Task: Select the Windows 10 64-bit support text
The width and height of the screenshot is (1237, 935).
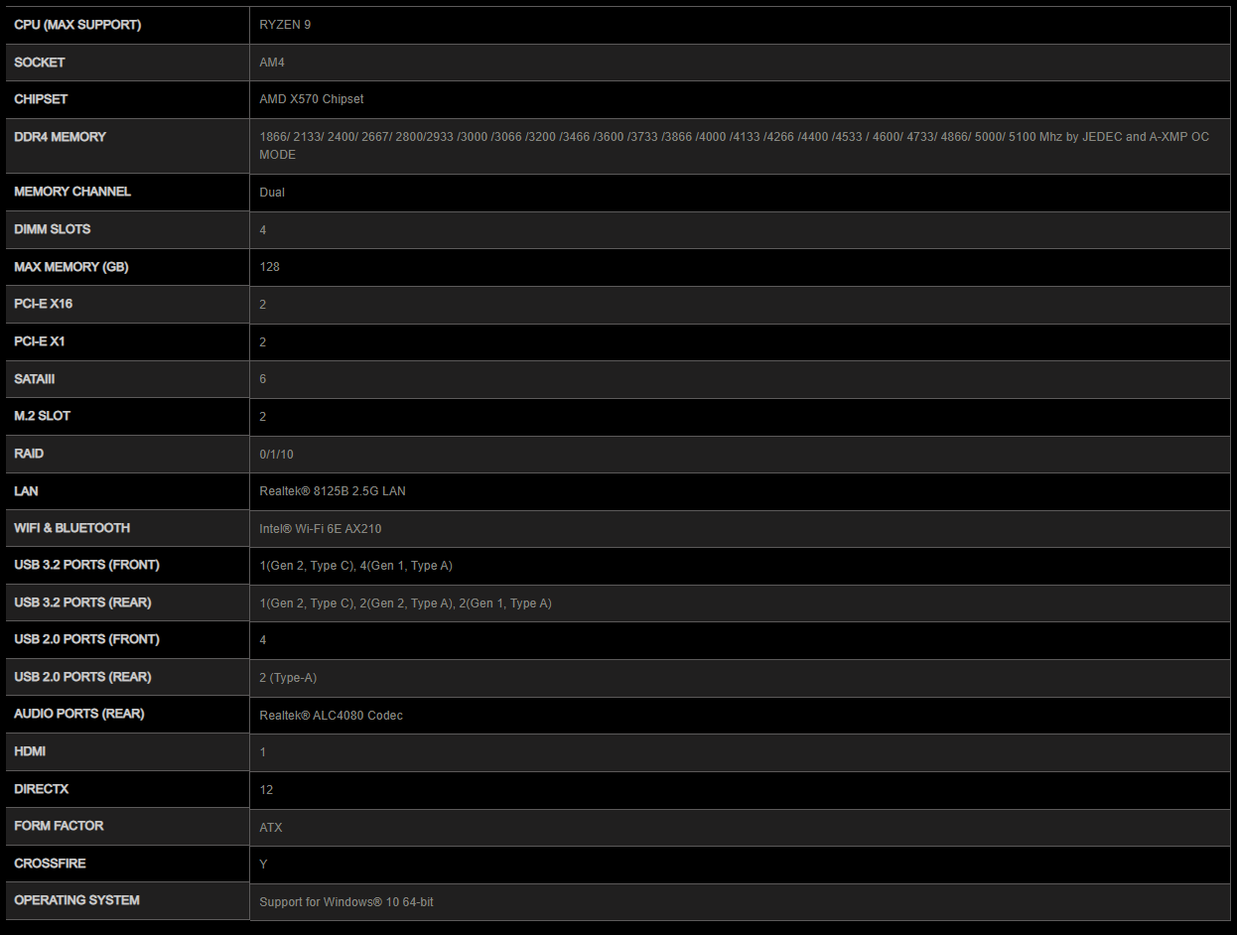Action: pyautogui.click(x=346, y=902)
